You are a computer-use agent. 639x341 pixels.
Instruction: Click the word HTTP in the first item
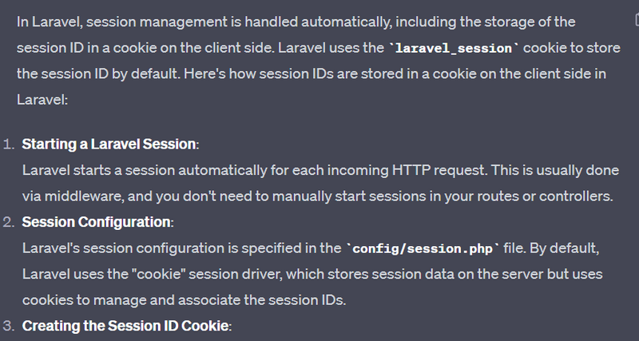coord(411,170)
